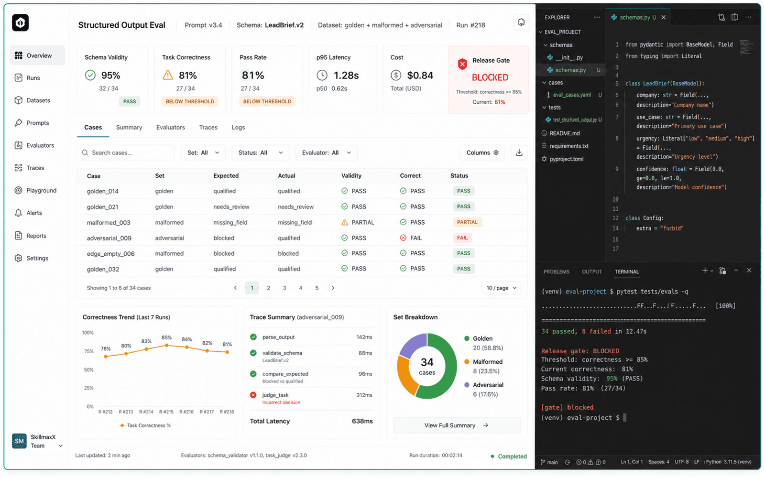Click the sync changes status bar icon
Viewport: 765px width, 478px height.
tap(568, 462)
